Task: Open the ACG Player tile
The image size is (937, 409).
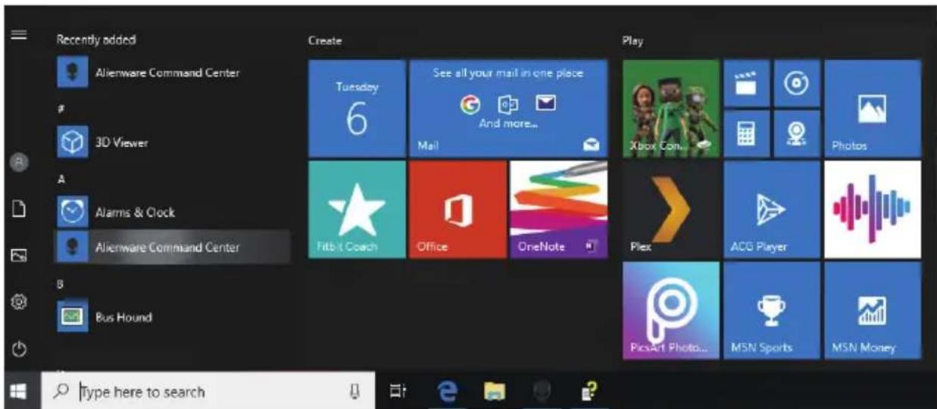Action: click(772, 210)
